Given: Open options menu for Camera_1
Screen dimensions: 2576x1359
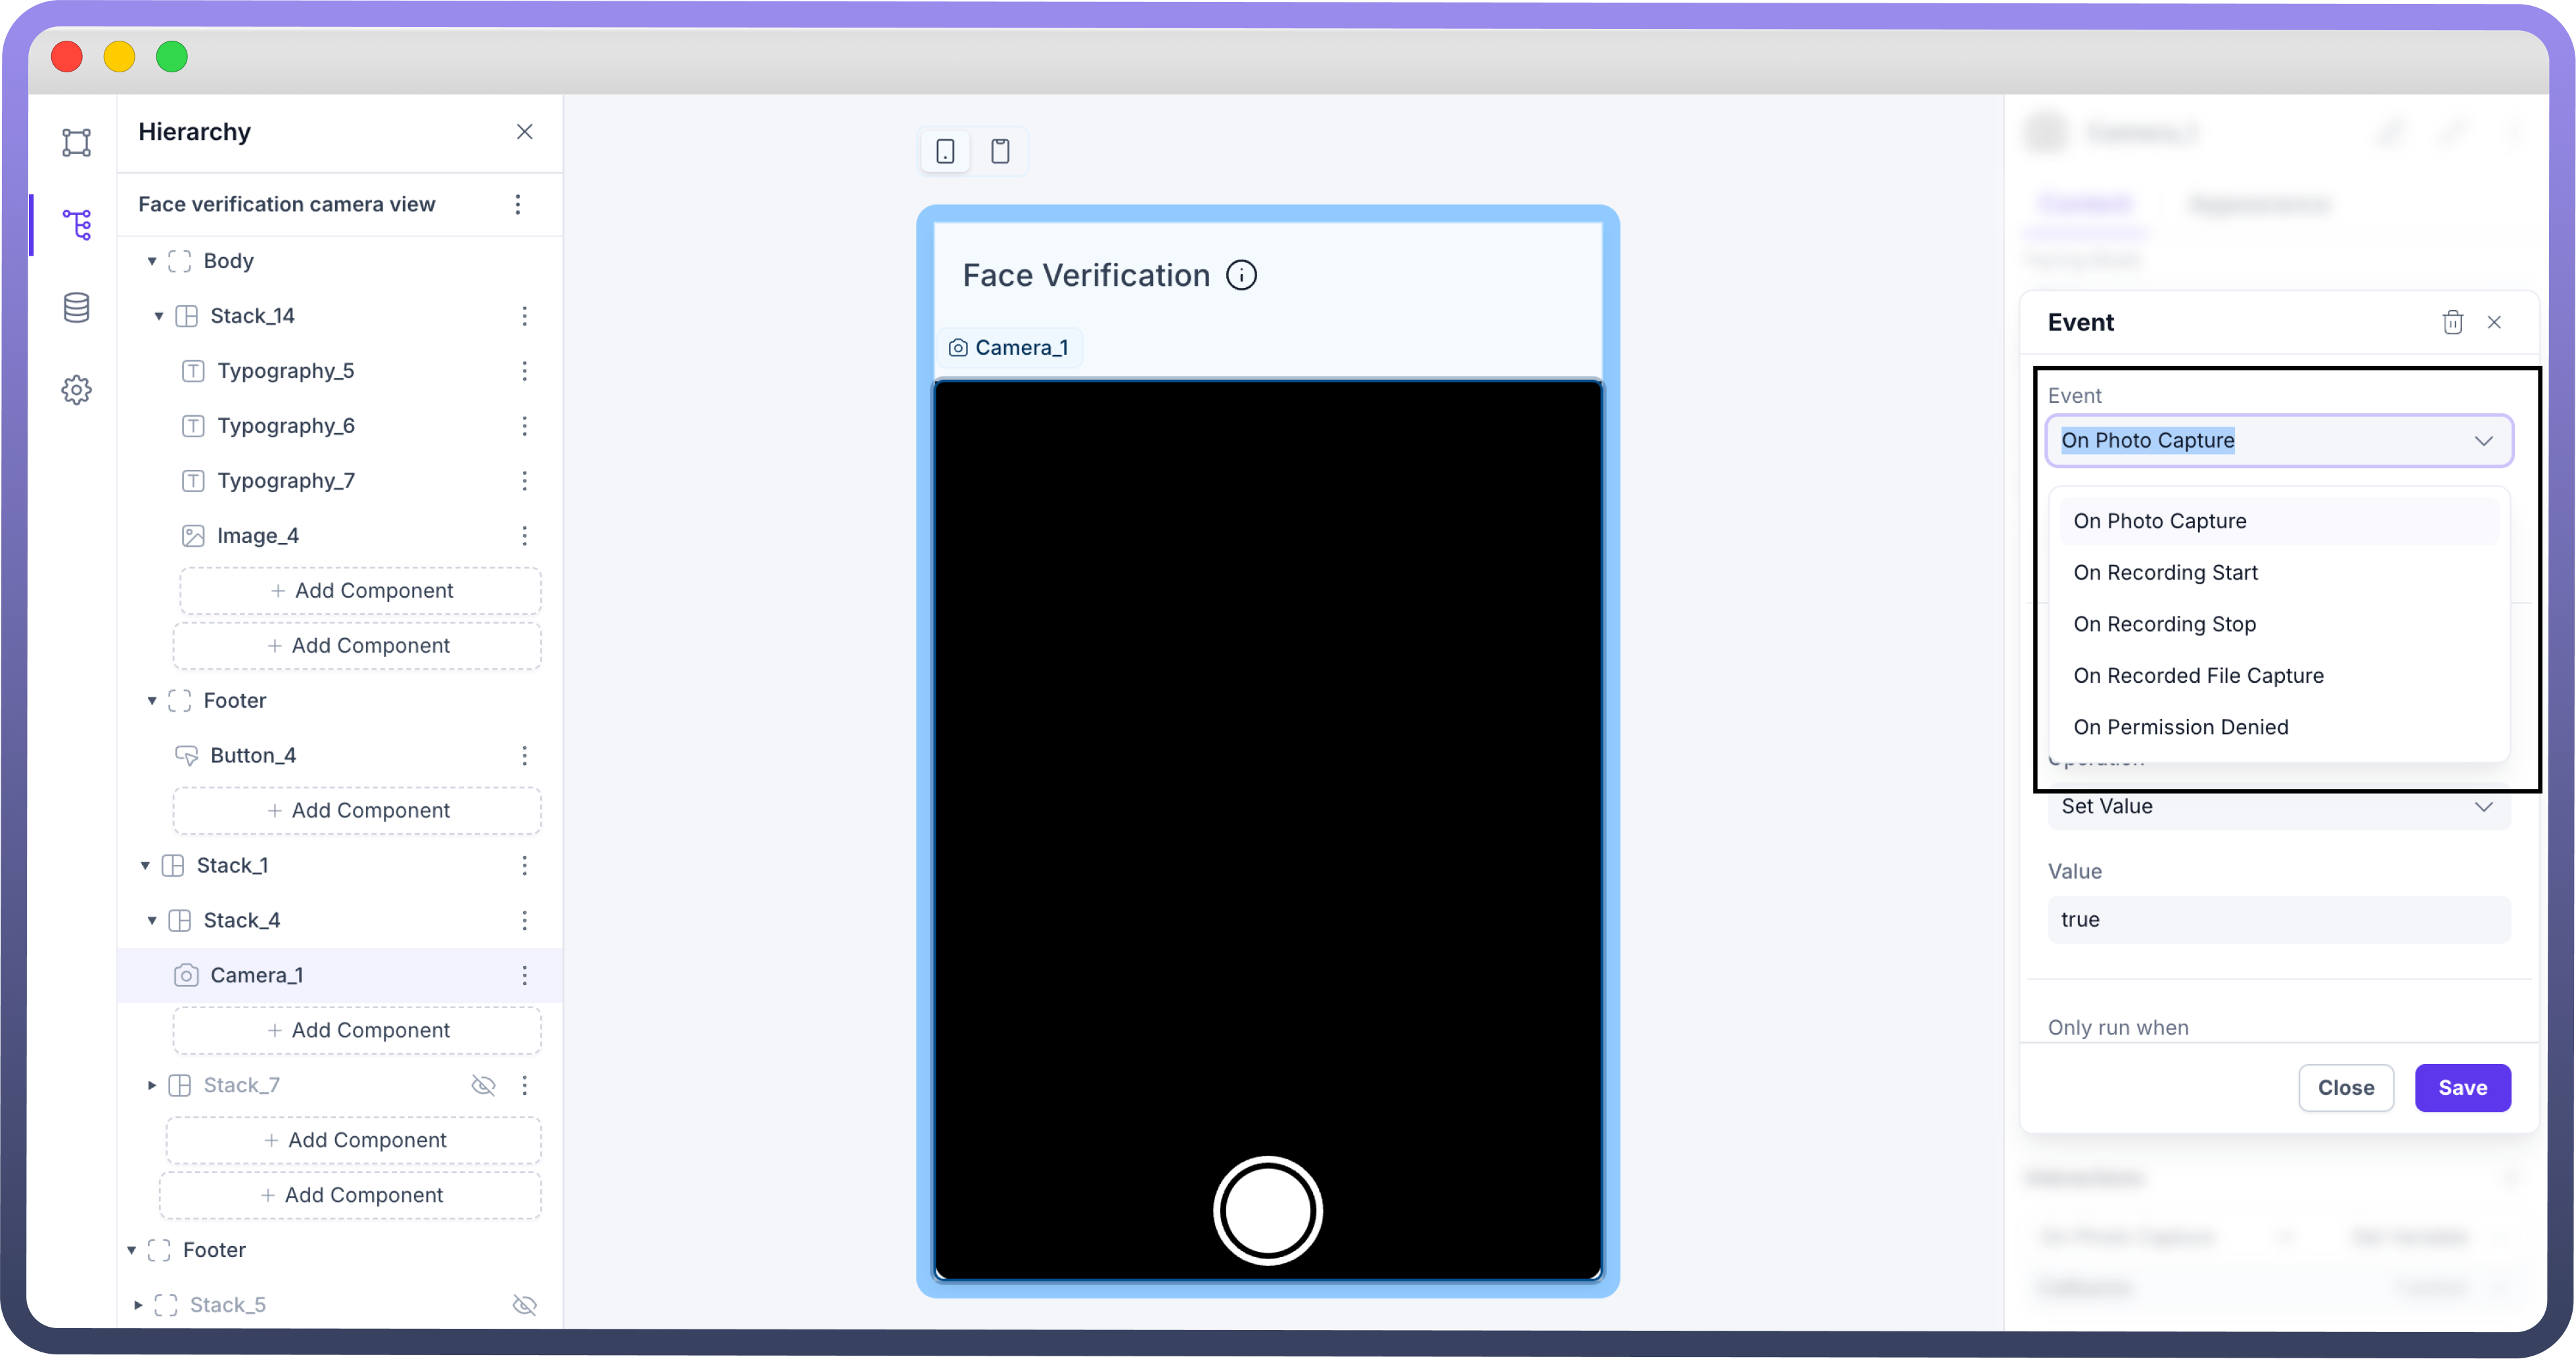Looking at the screenshot, I should coord(524,975).
